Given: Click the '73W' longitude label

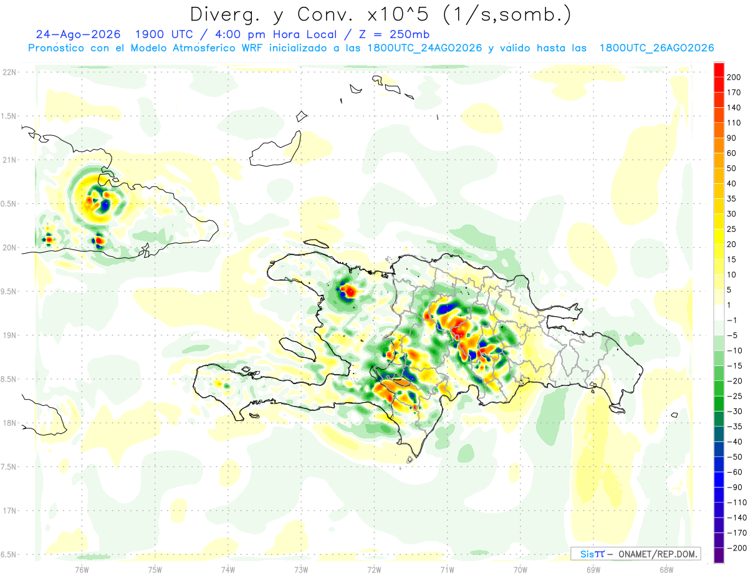Looking at the screenshot, I should tap(301, 570).
